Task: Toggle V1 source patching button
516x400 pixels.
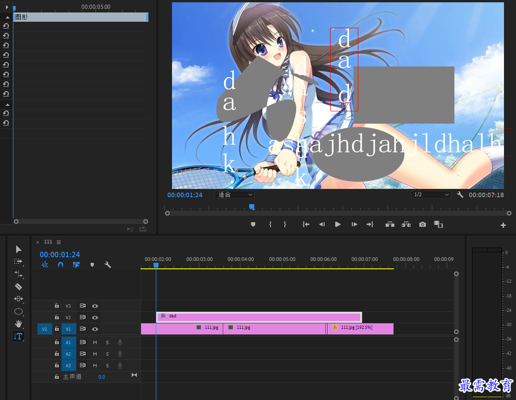Action: coord(45,329)
